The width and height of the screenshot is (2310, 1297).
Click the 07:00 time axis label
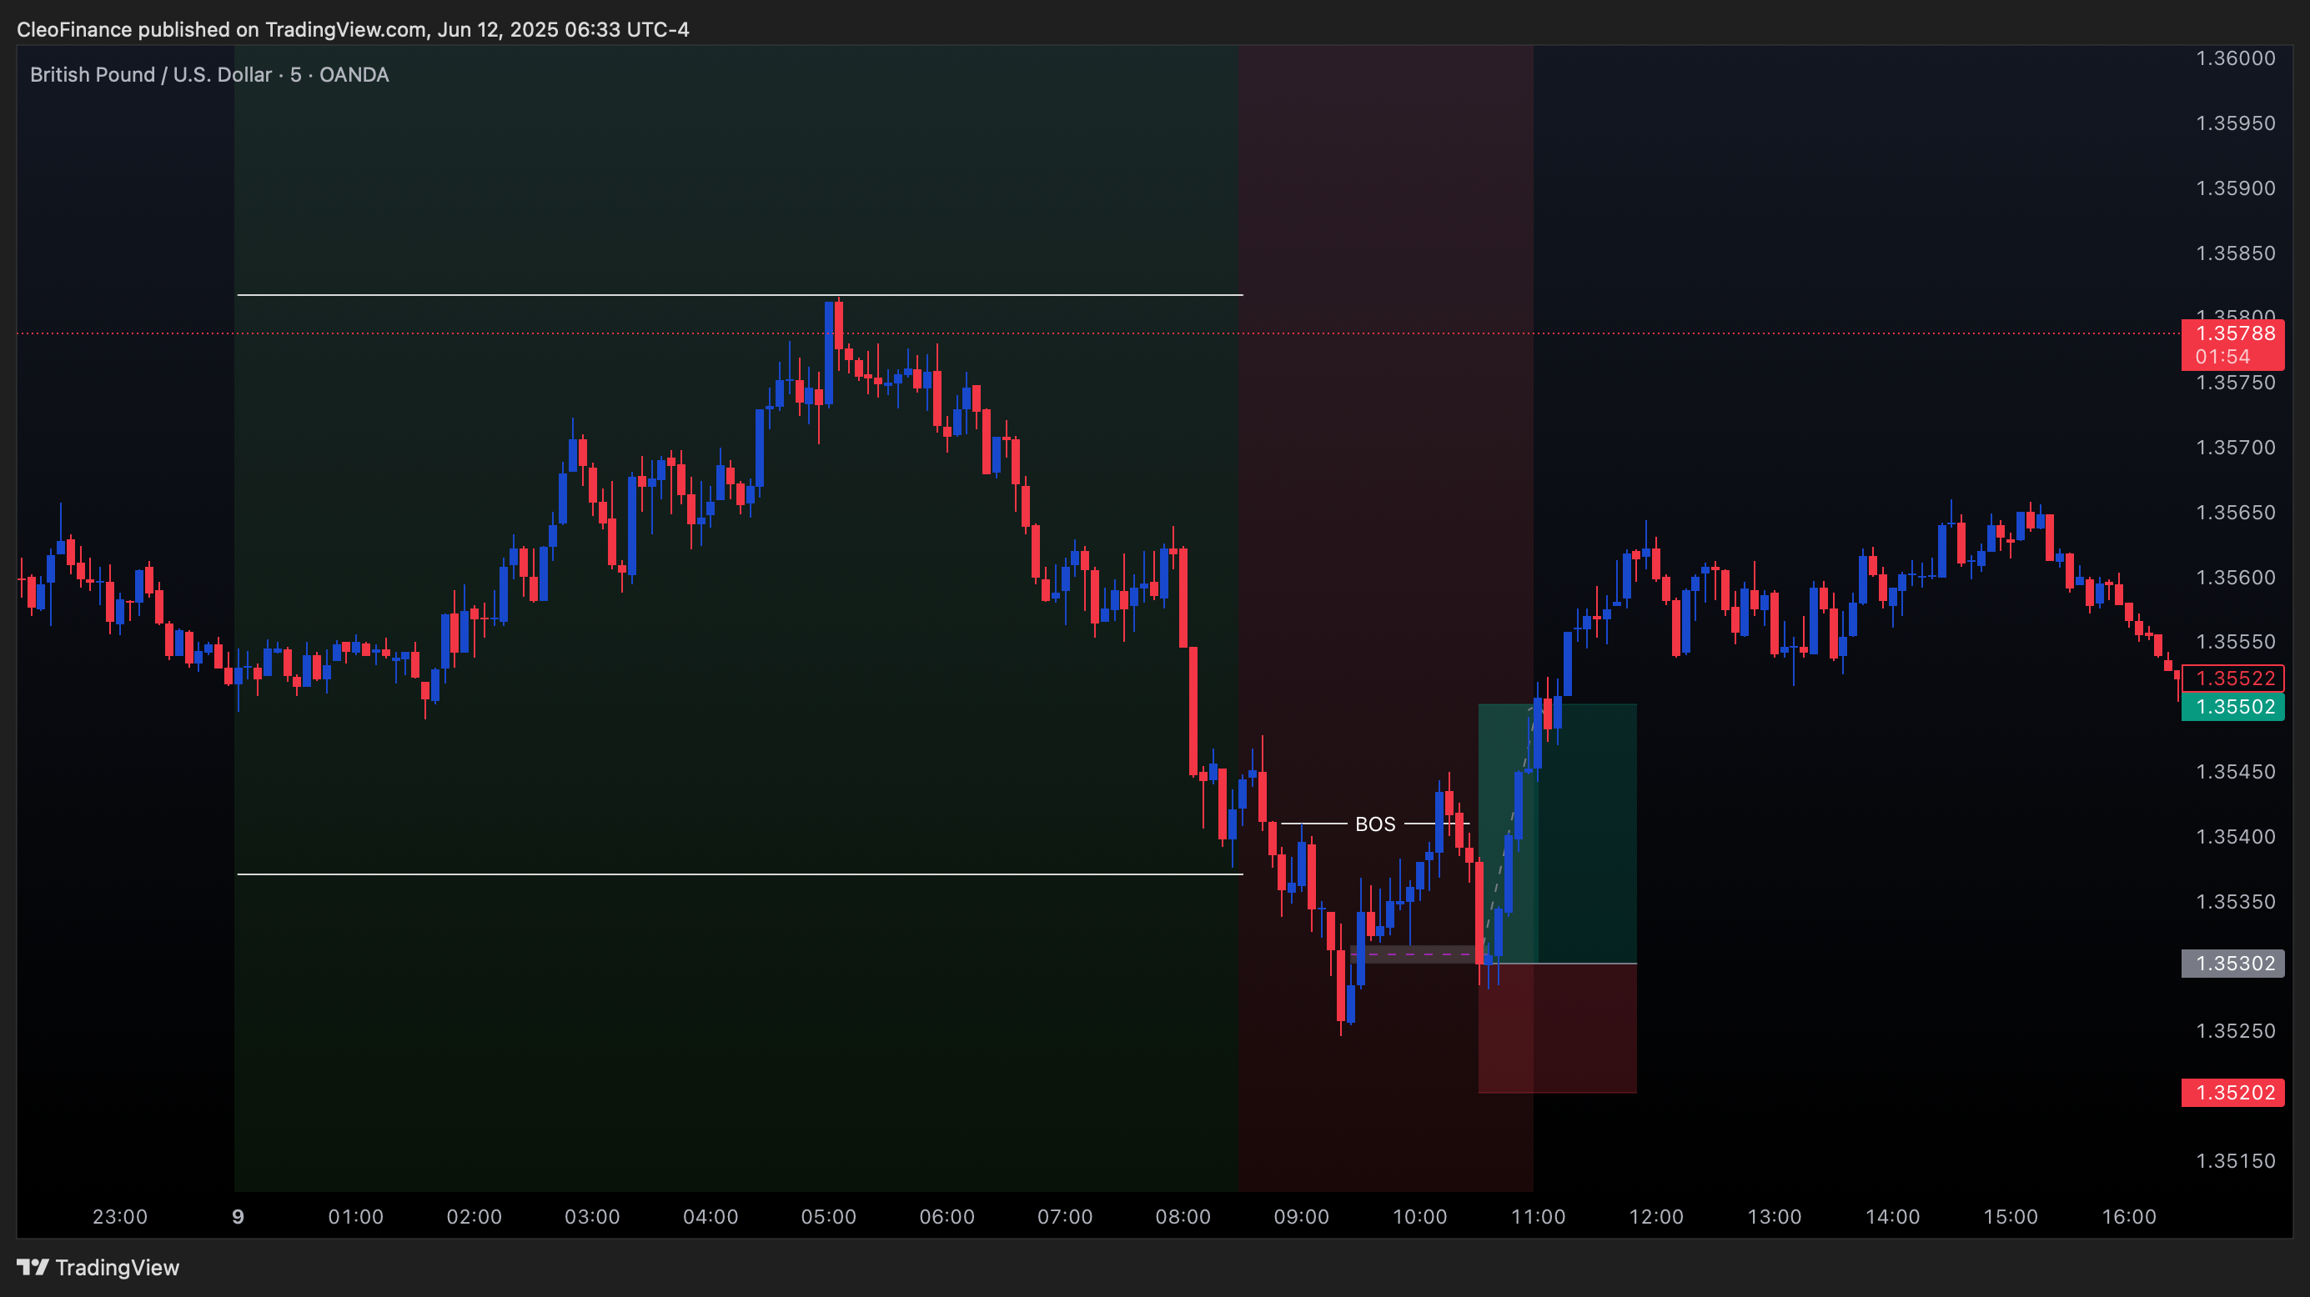tap(1065, 1216)
